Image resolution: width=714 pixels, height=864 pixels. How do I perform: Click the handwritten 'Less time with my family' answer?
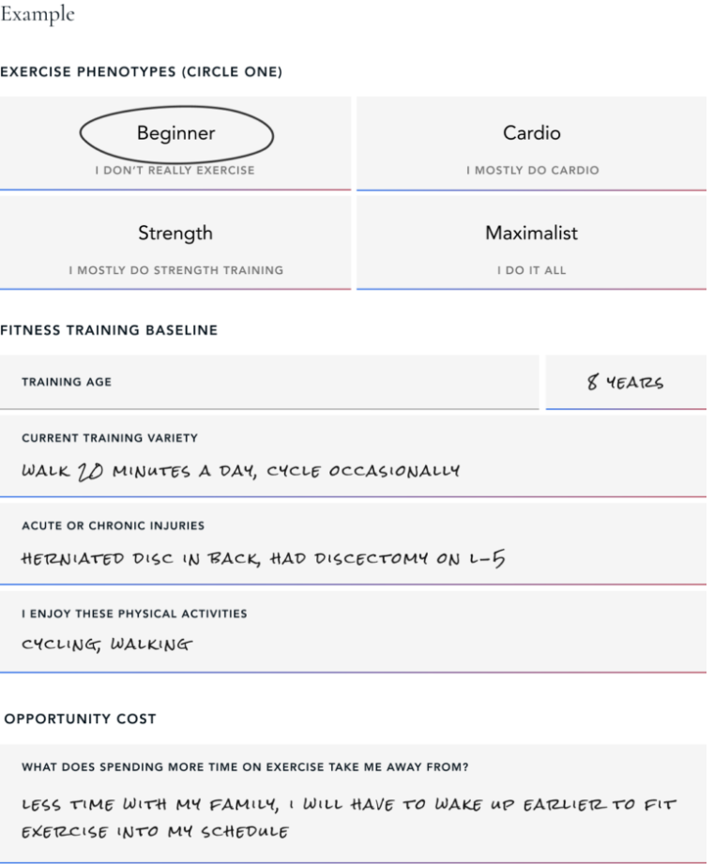point(348,805)
